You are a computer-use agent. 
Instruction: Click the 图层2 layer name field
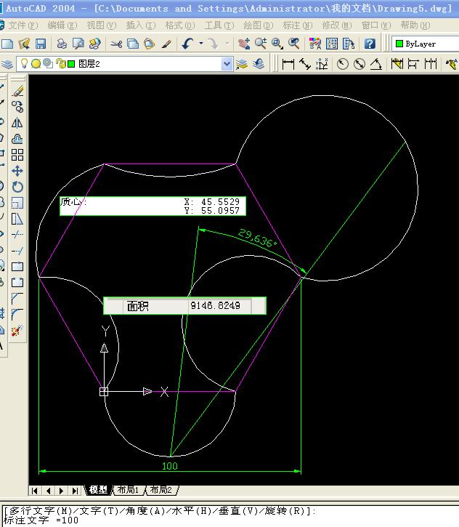(89, 64)
